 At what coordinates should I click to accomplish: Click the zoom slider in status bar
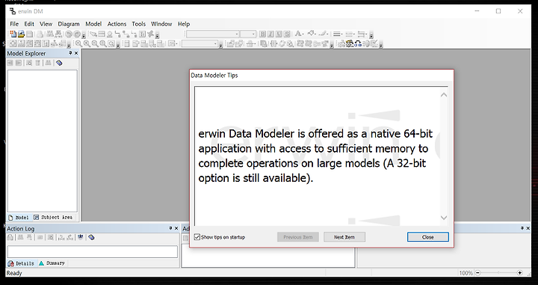(x=499, y=273)
